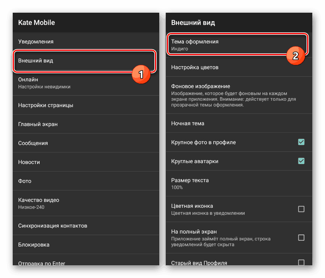325x278 pixels.
Task: Choose Тема оформления theme option
Action: tap(195, 44)
